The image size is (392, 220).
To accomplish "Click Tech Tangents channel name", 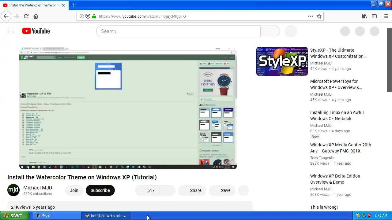I will [x=322, y=158].
